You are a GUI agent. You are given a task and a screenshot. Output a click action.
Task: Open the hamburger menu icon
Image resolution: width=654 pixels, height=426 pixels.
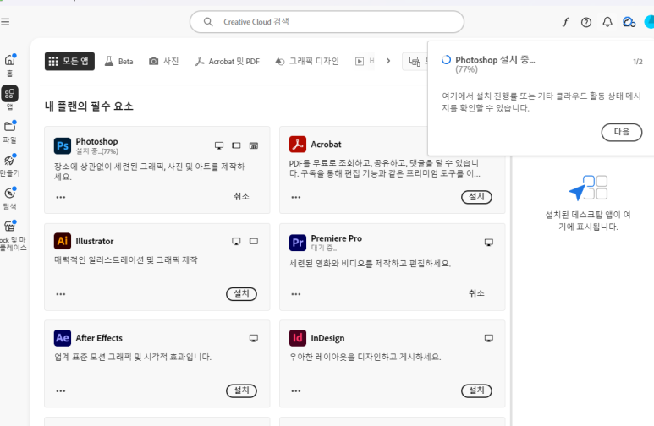[5, 22]
